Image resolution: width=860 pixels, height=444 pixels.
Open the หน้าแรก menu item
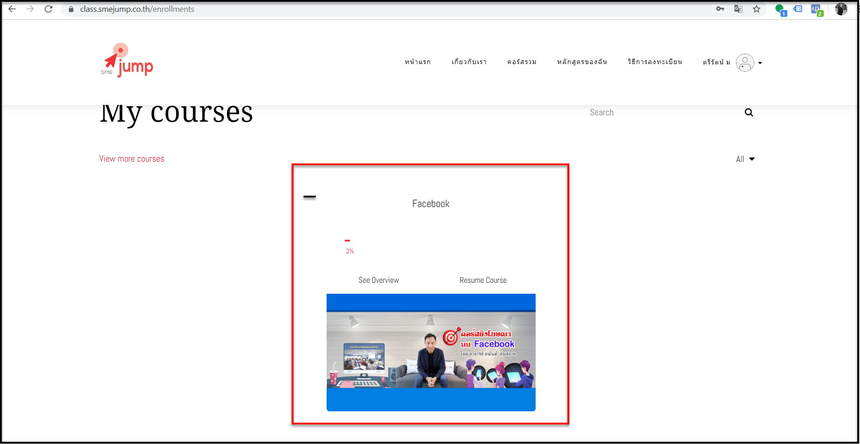tap(418, 62)
